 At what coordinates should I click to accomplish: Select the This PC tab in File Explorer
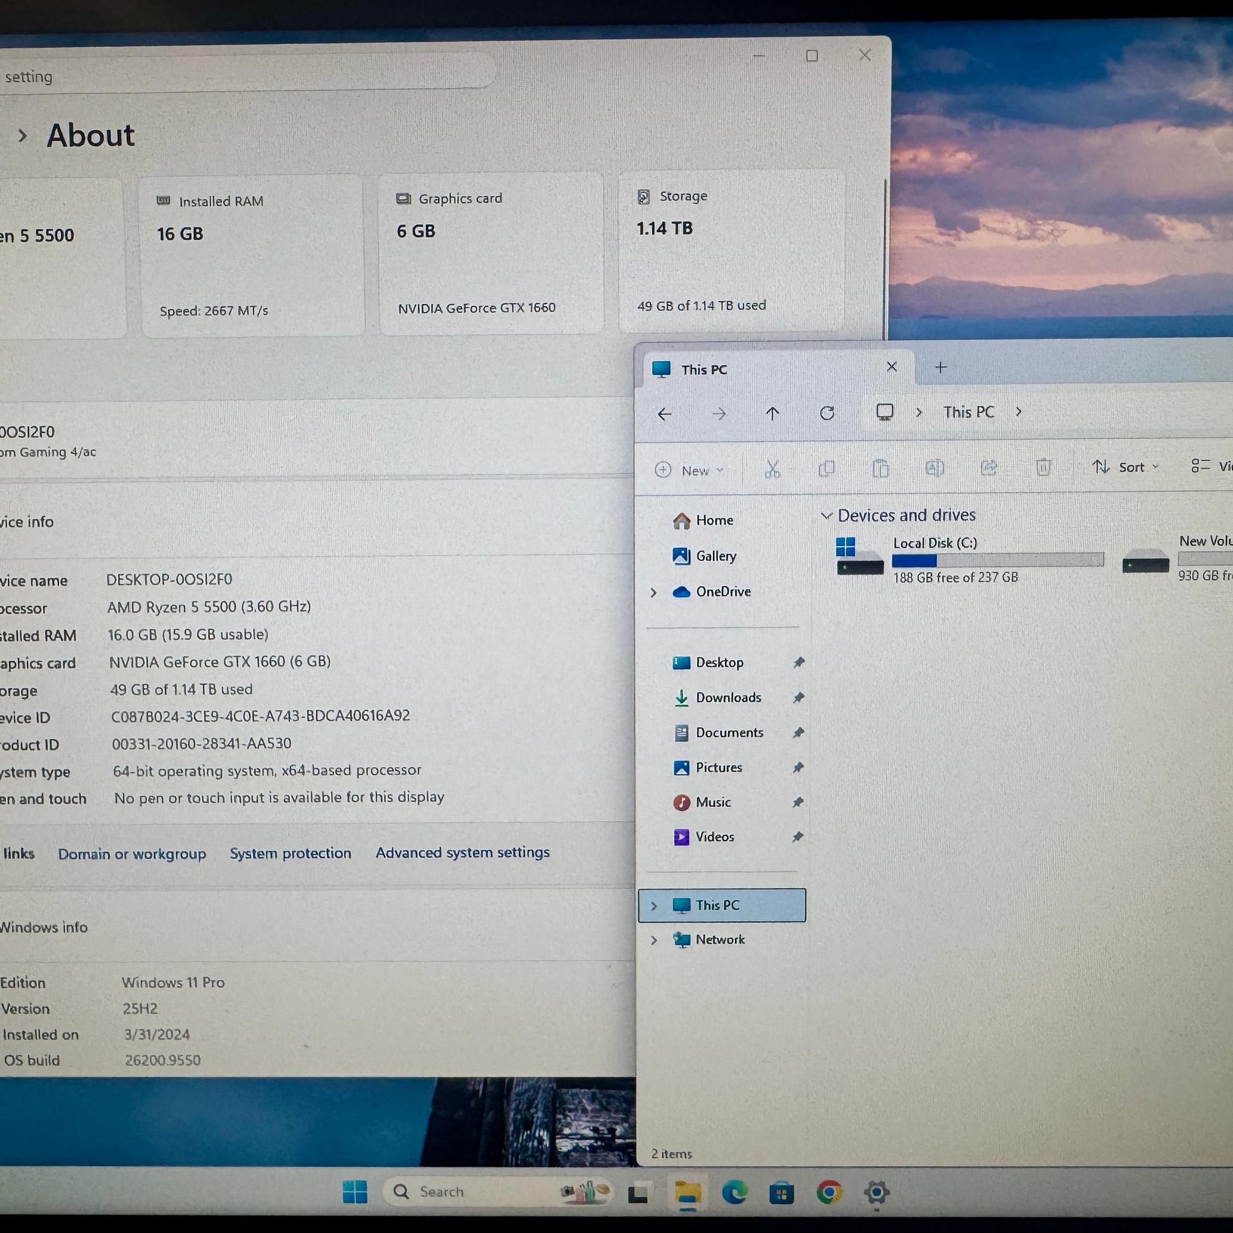tap(776, 369)
